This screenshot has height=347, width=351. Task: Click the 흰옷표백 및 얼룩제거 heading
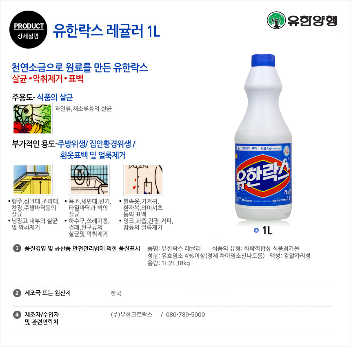[x=93, y=156]
